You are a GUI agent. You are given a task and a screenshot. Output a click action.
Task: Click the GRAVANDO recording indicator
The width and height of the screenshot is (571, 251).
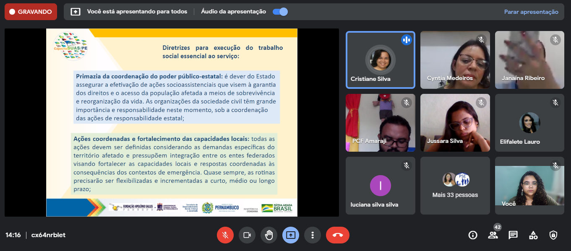(x=31, y=12)
